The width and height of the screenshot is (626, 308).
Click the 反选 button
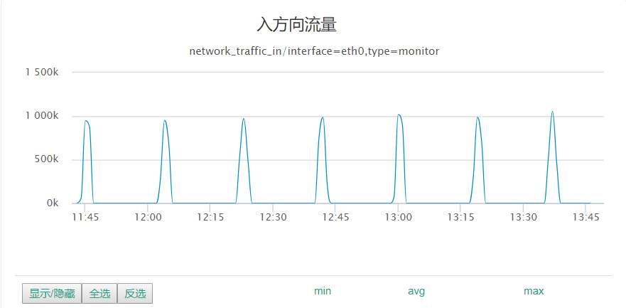click(135, 294)
